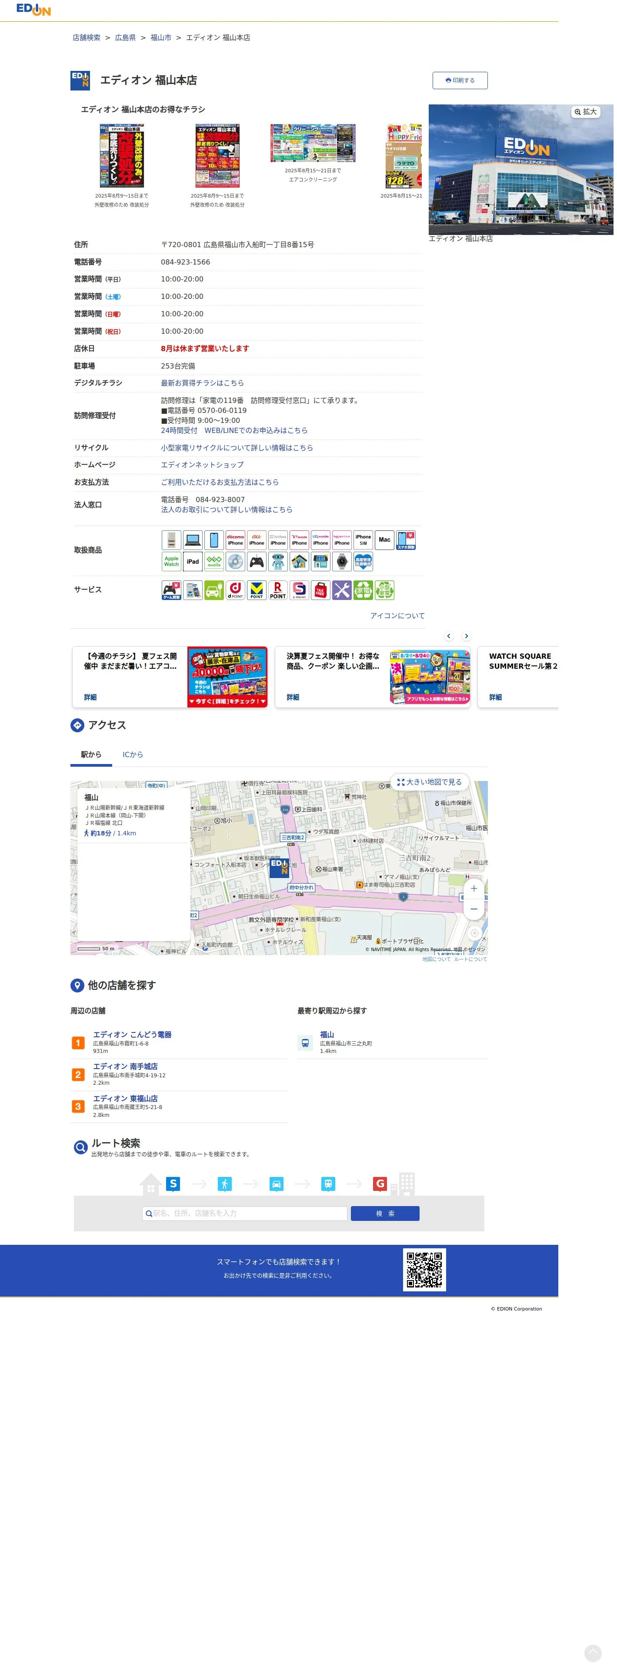Open ご利用いただけるお支払方法はこちら link
Screen dimensions: 617x1676
coord(220,482)
